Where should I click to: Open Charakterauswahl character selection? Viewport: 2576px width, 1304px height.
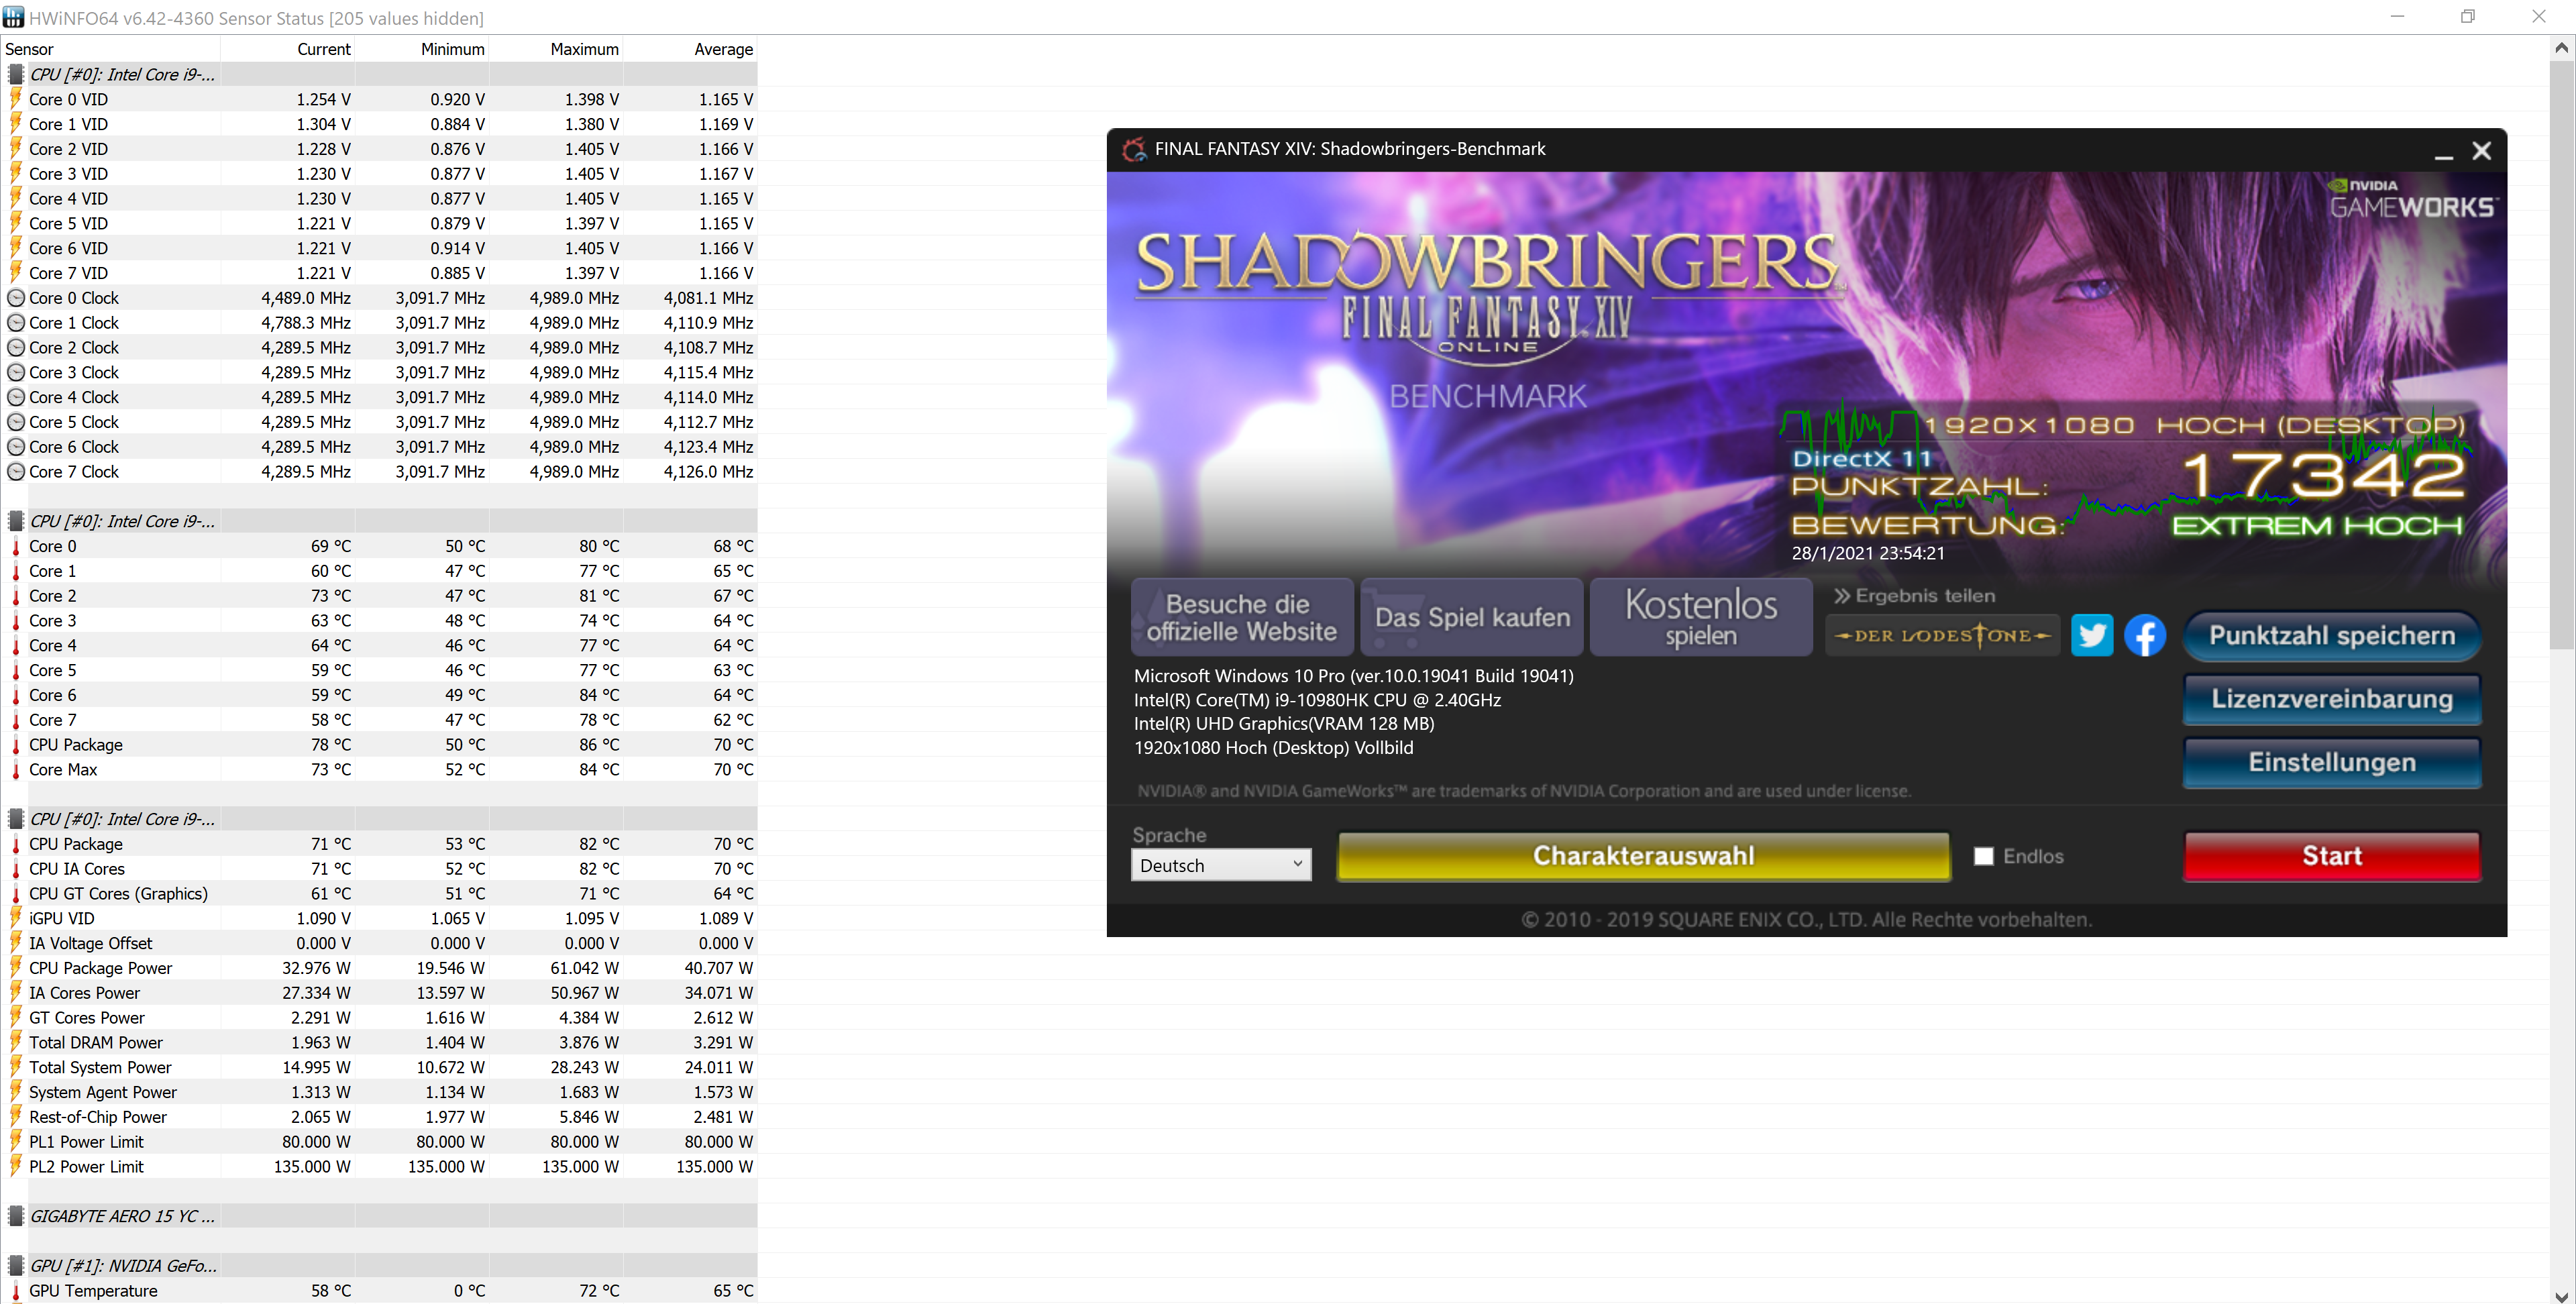(1643, 856)
